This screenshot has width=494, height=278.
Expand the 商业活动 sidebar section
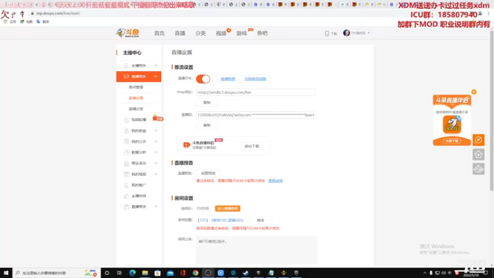pos(156,163)
